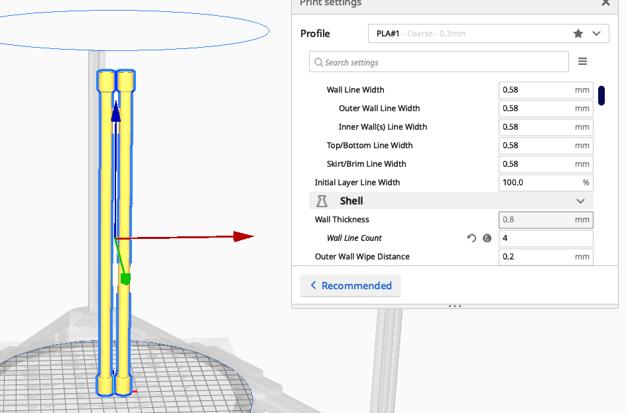
Task: Click the Inner Wall(s) Line Width label
Action: (x=383, y=127)
